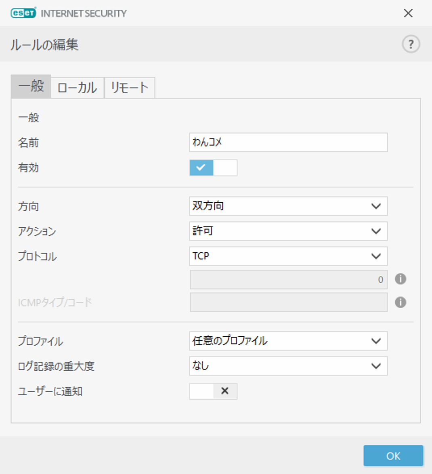Click the protocol number field showing 0
Screen dimensions: 432x474
coord(288,279)
